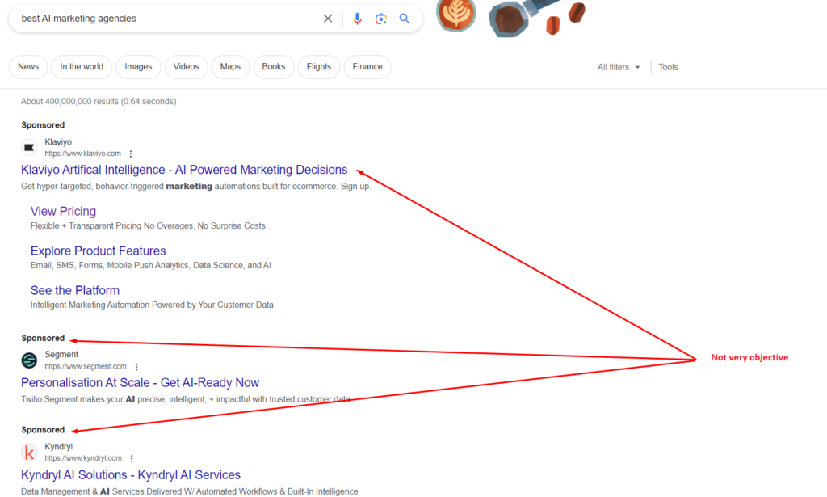
Task: Click the 'Twilio Segment makes your AI' description
Action: (x=187, y=399)
